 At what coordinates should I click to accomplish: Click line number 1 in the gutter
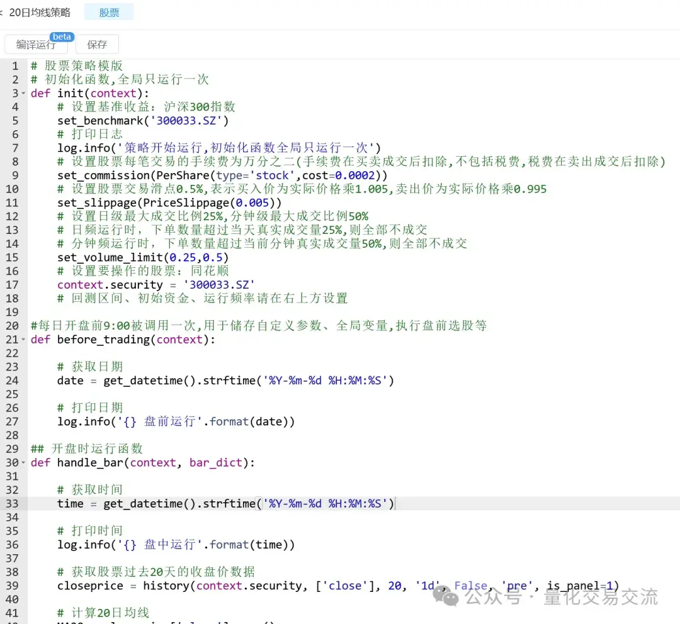coord(15,66)
